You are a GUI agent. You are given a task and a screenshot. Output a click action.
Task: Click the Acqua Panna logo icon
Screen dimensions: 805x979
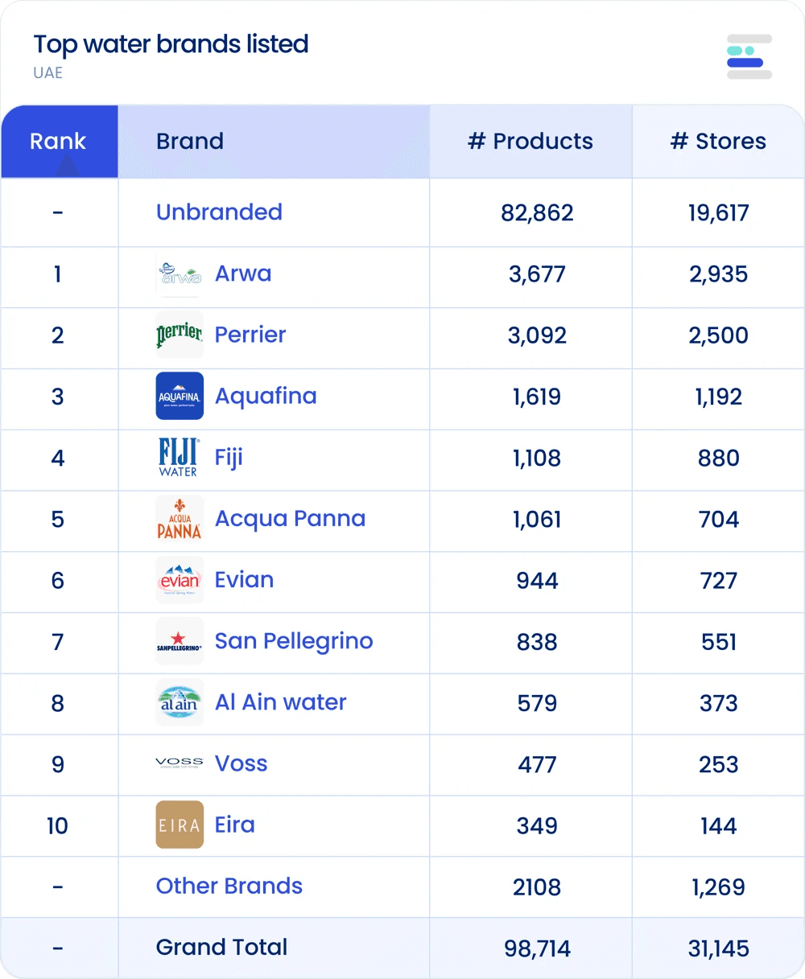pyautogui.click(x=180, y=518)
